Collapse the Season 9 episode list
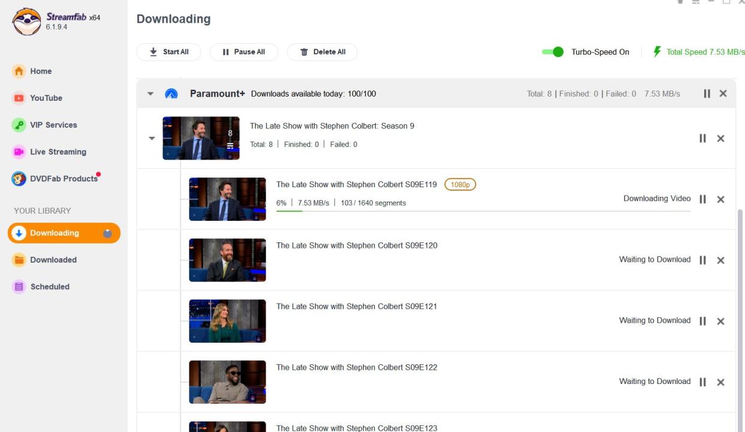 click(x=152, y=139)
